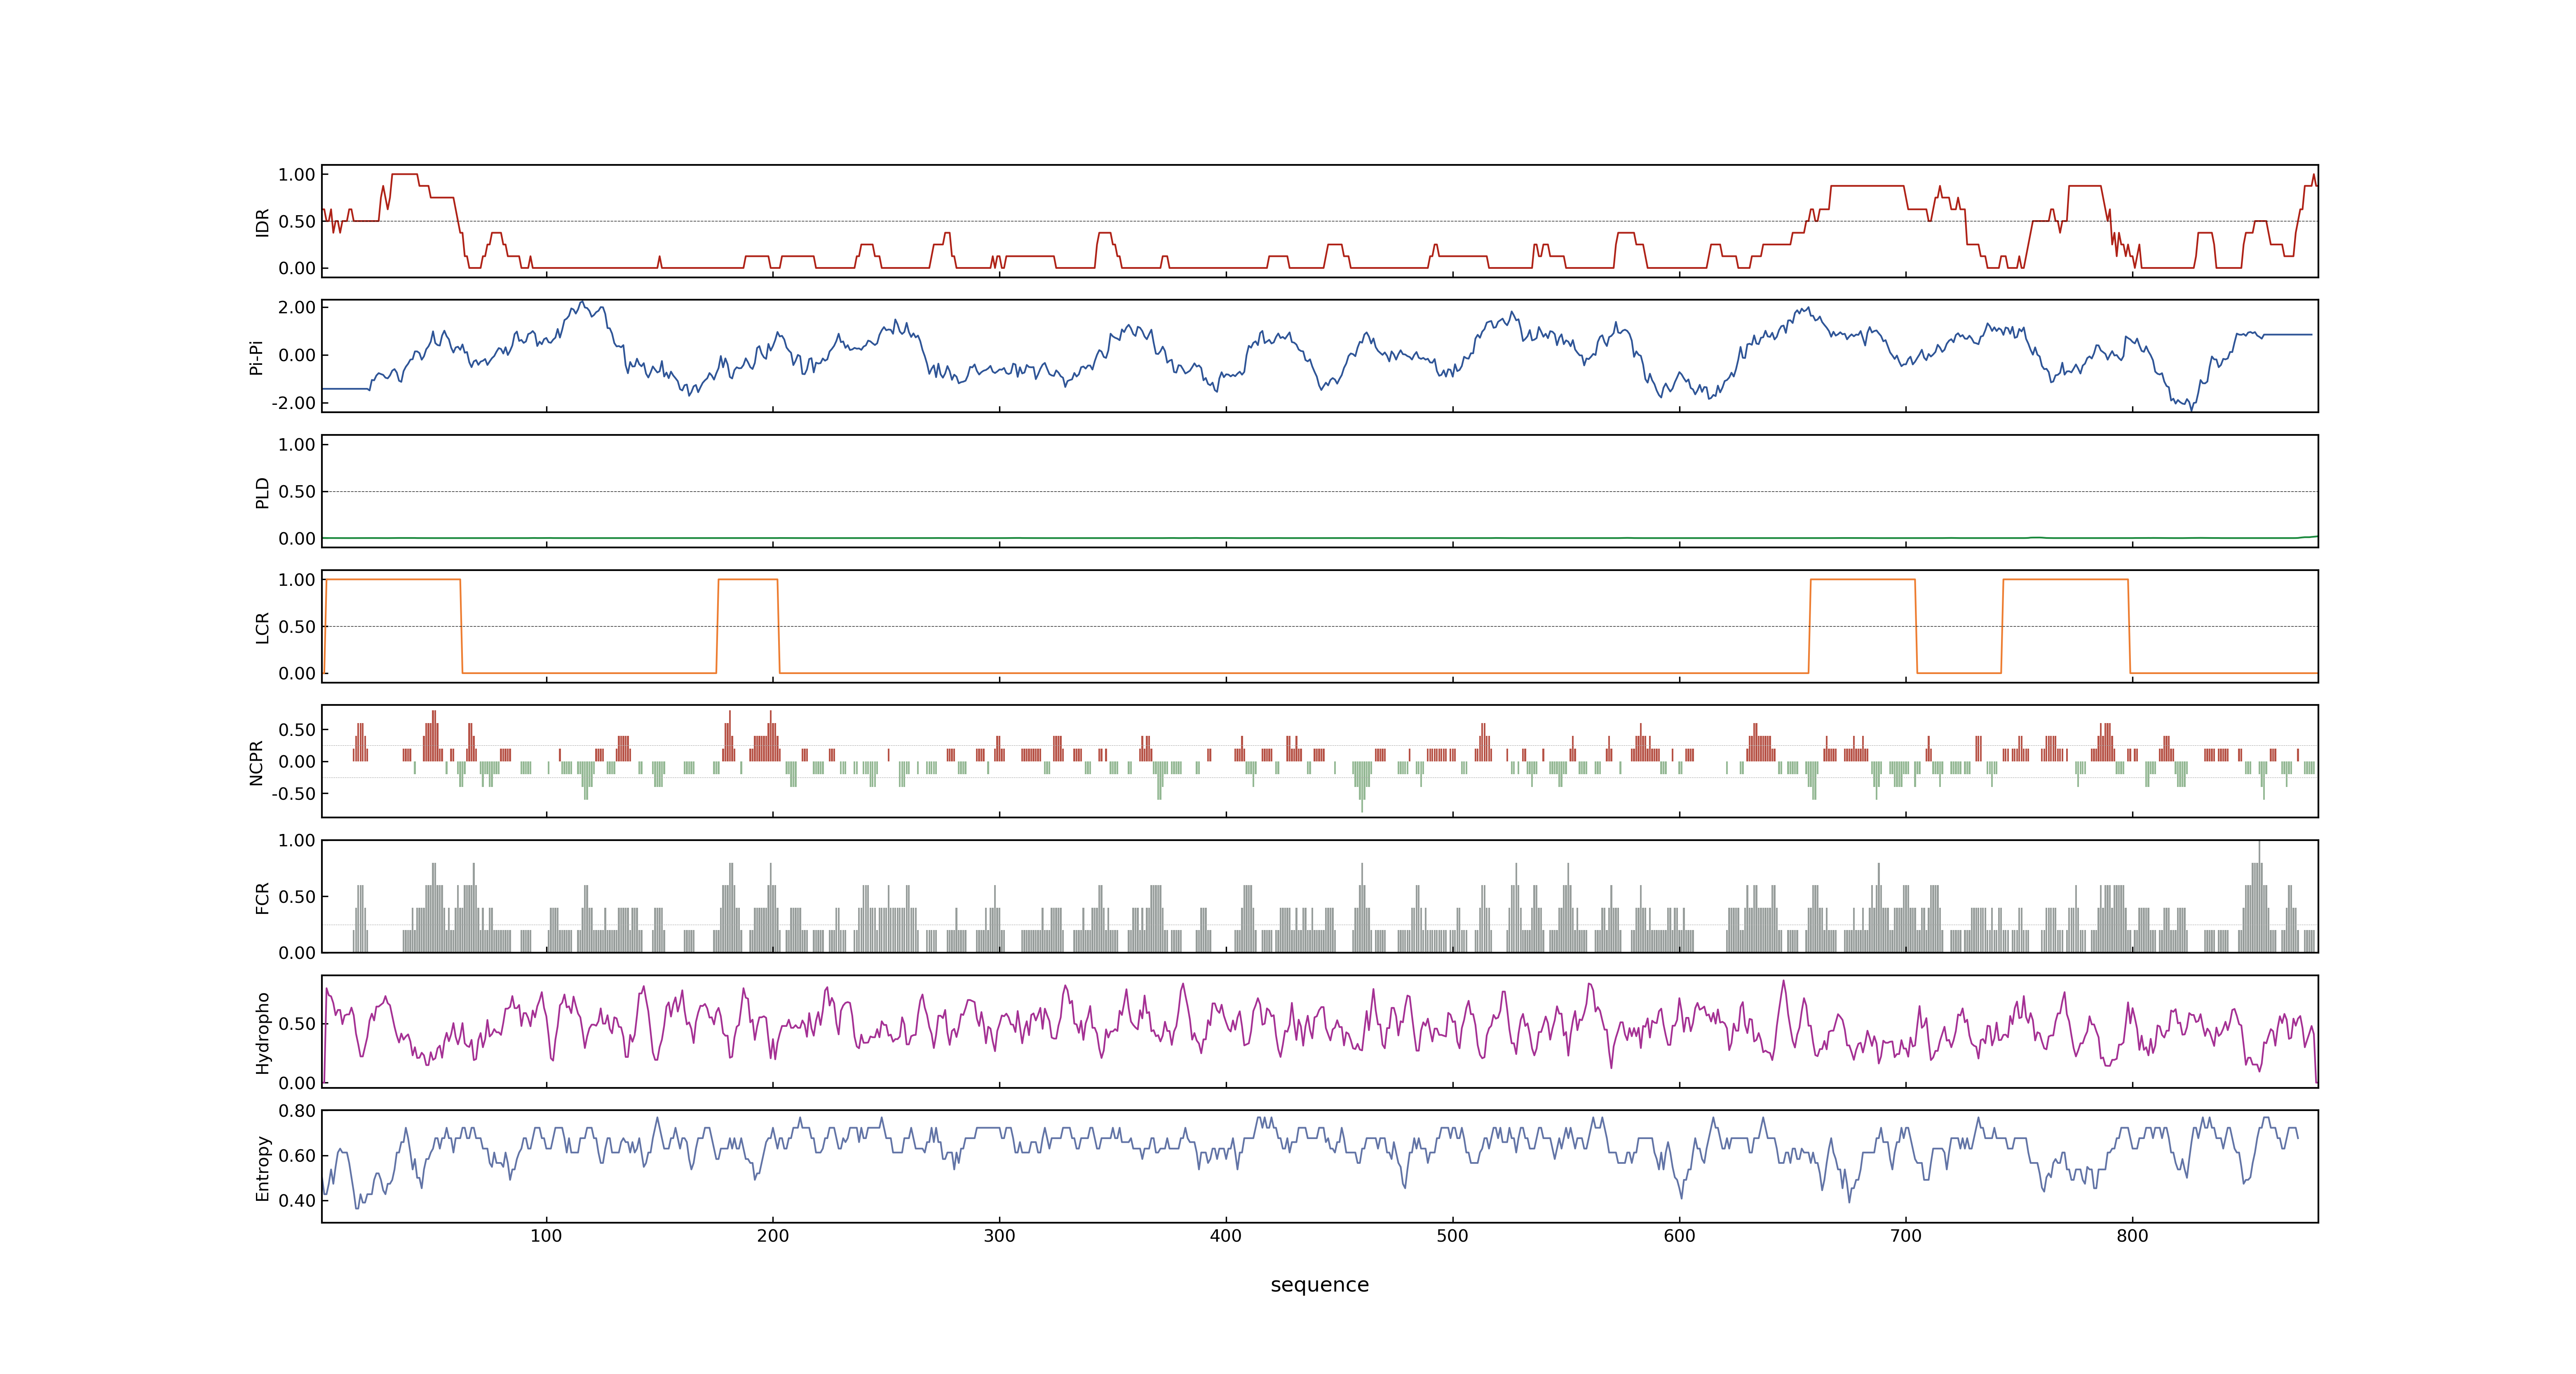Click the IDR axis label
Viewport: 2576px width, 1374px height.
click(x=262, y=222)
